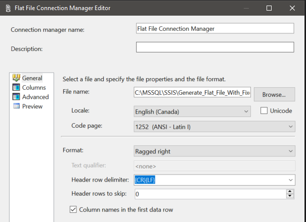Uncheck Column names in the first data row
This screenshot has width=306, height=222.
[x=74, y=209]
